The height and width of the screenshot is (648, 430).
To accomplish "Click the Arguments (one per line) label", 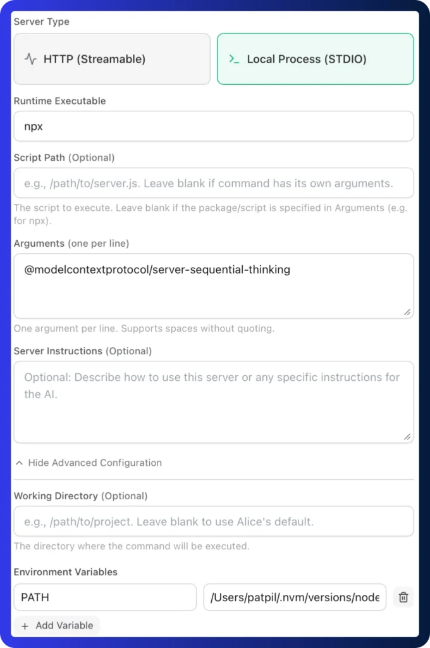I will 71,243.
